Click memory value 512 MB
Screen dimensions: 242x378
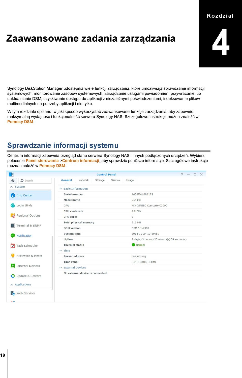click(136, 222)
